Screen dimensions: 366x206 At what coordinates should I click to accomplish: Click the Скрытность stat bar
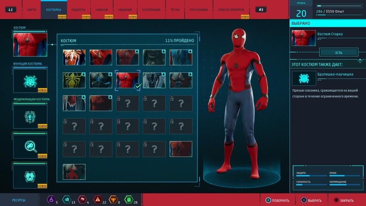pyautogui.click(x=311, y=184)
